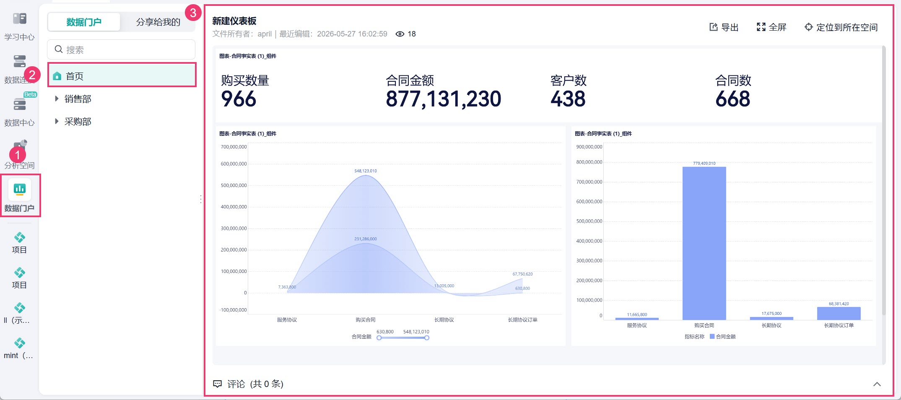The width and height of the screenshot is (901, 400).
Task: Click the 231,286,000 area chart label
Action: [x=366, y=239]
